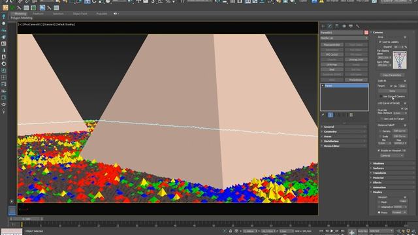Select the Adaptative viewport radio button
Viewport: 418px width, 235px height.
(x=379, y=207)
